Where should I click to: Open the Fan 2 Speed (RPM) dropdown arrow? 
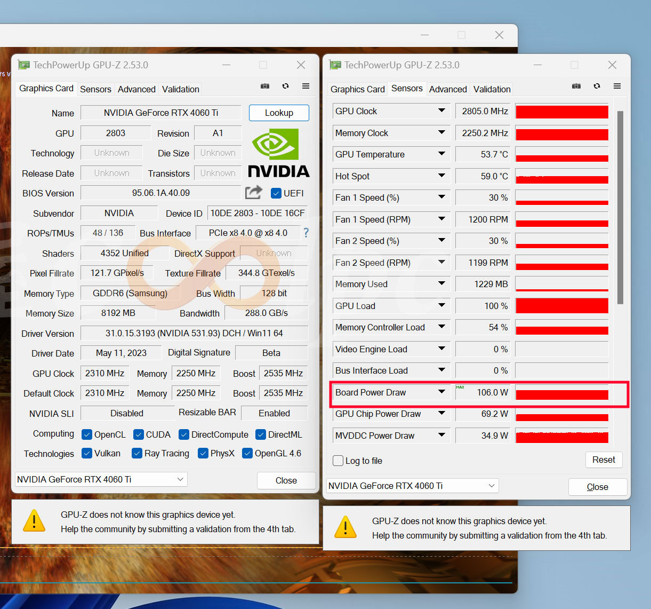(x=441, y=262)
